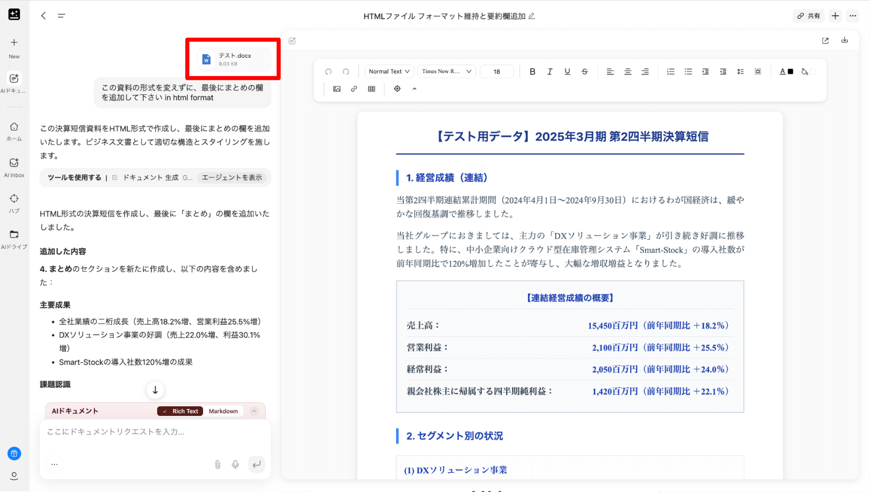Click the insert image icon

pyautogui.click(x=337, y=89)
